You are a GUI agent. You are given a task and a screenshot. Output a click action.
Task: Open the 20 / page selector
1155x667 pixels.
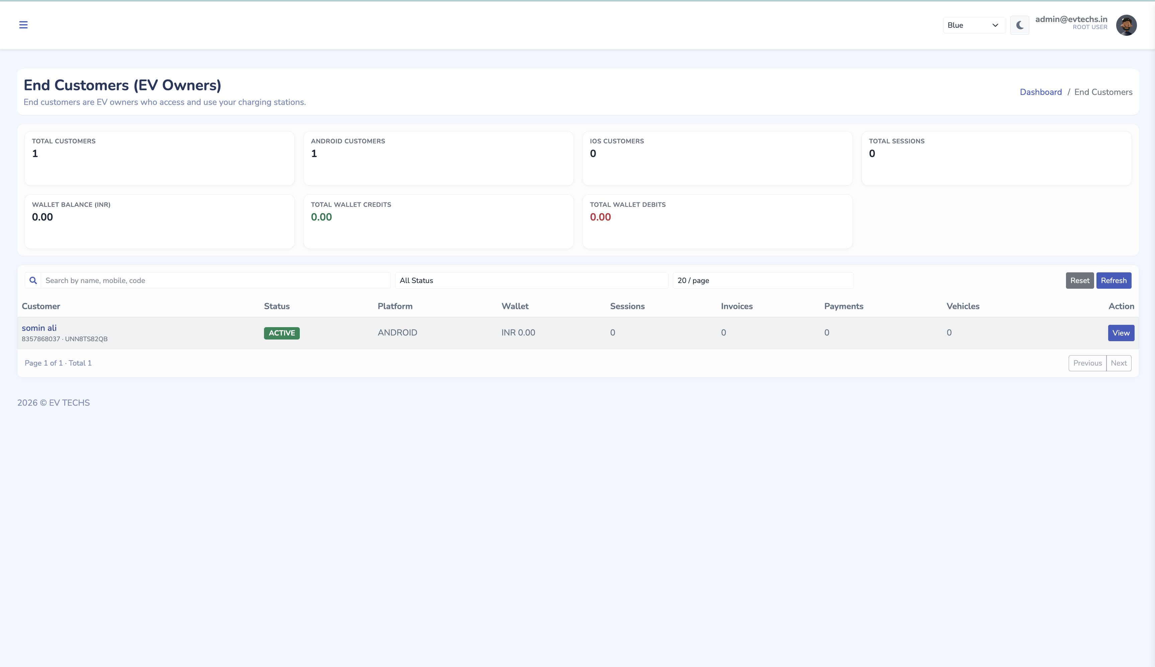(x=763, y=281)
